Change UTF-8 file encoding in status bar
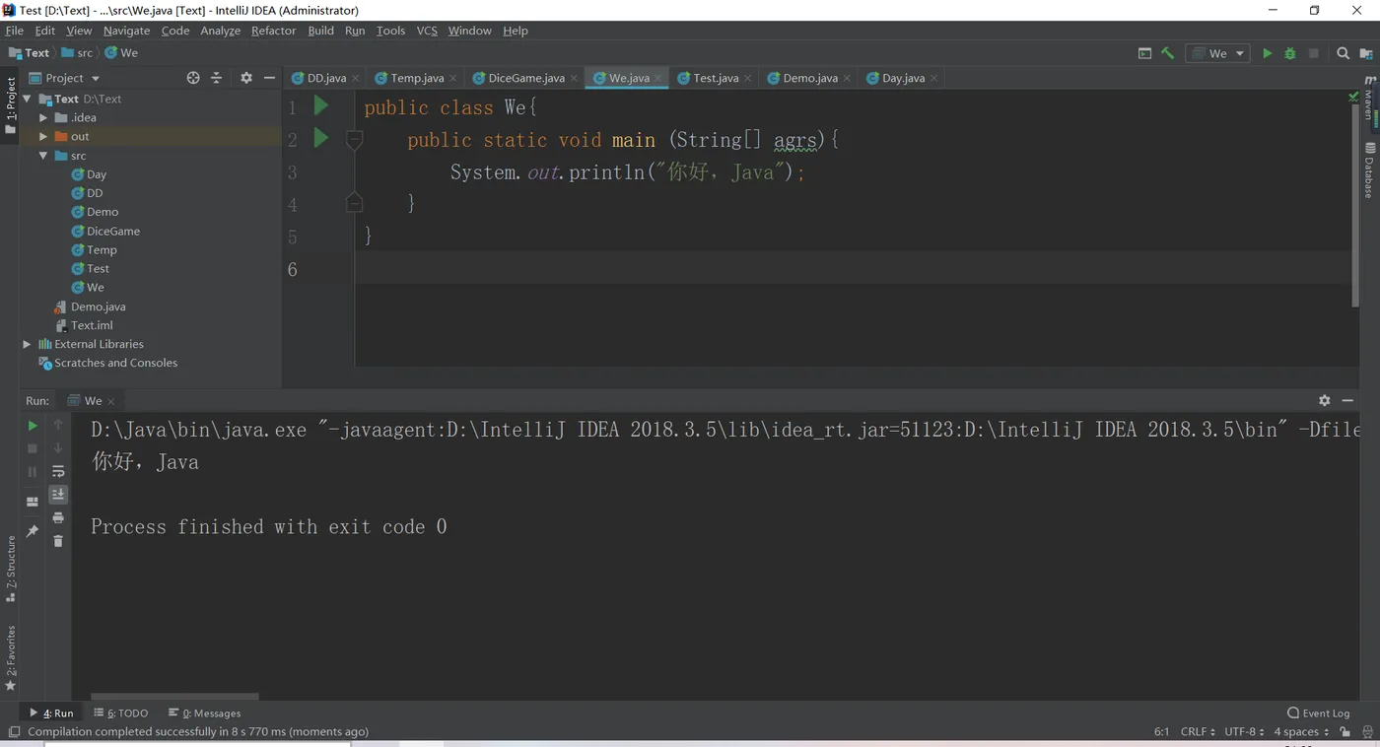 tap(1244, 731)
